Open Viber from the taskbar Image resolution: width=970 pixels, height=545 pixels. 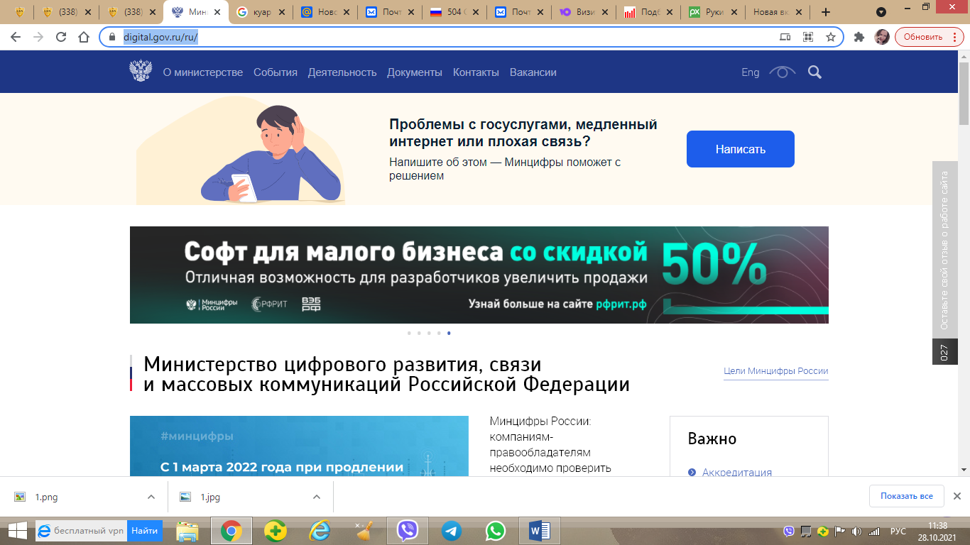[x=408, y=531]
